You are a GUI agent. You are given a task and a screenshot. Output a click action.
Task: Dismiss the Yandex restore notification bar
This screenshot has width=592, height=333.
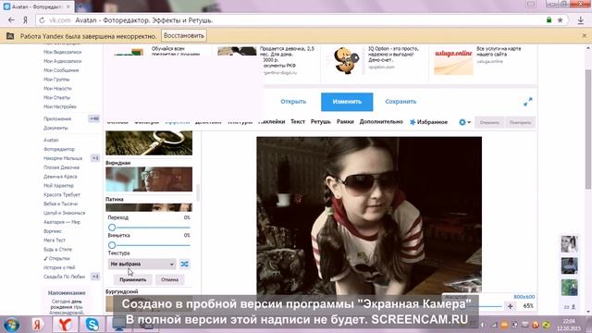[584, 35]
